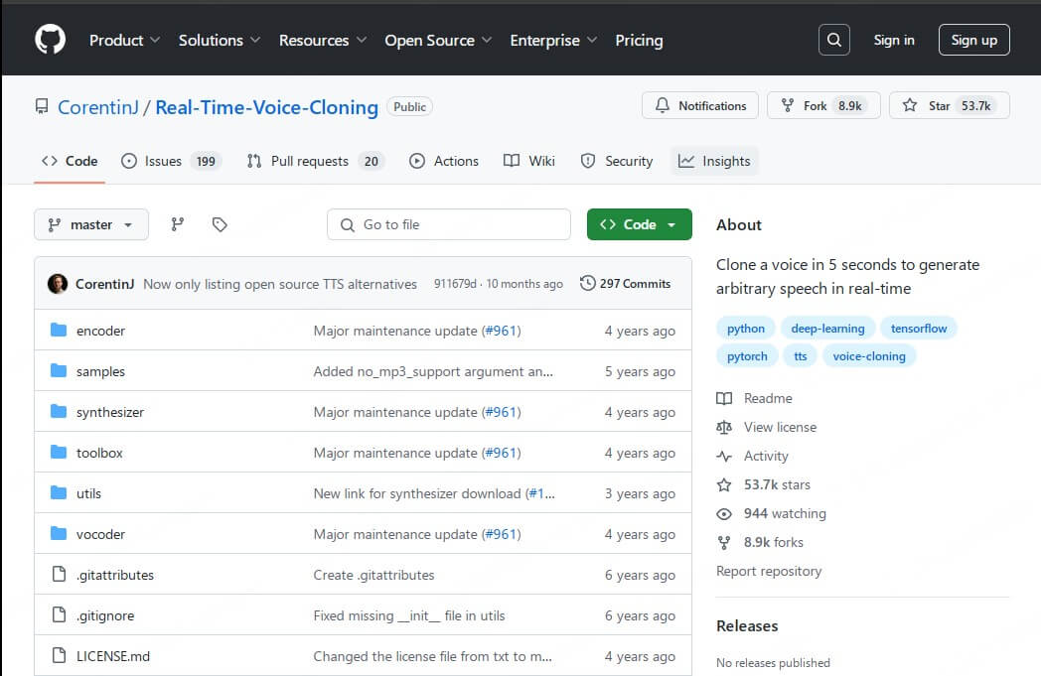1041x676 pixels.
Task: Click the utils folder icon
Action: click(59, 493)
